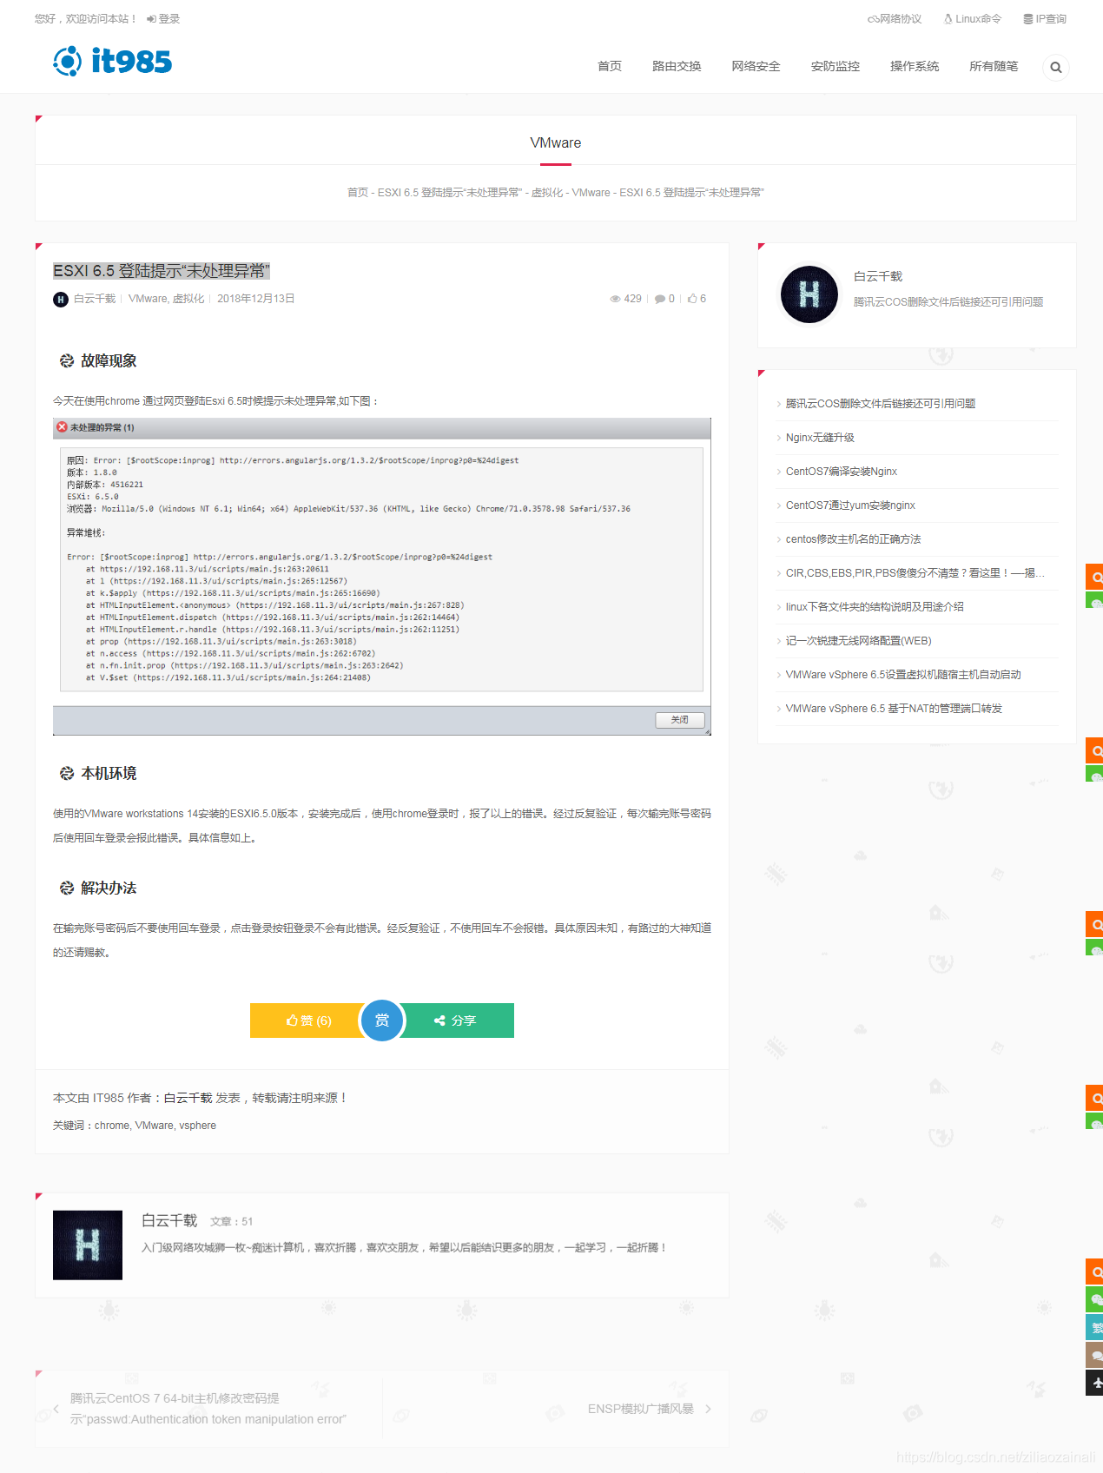Viewport: 1103px width, 1473px height.
Task: Open author name 白云千载 in the bio box
Action: (169, 1221)
